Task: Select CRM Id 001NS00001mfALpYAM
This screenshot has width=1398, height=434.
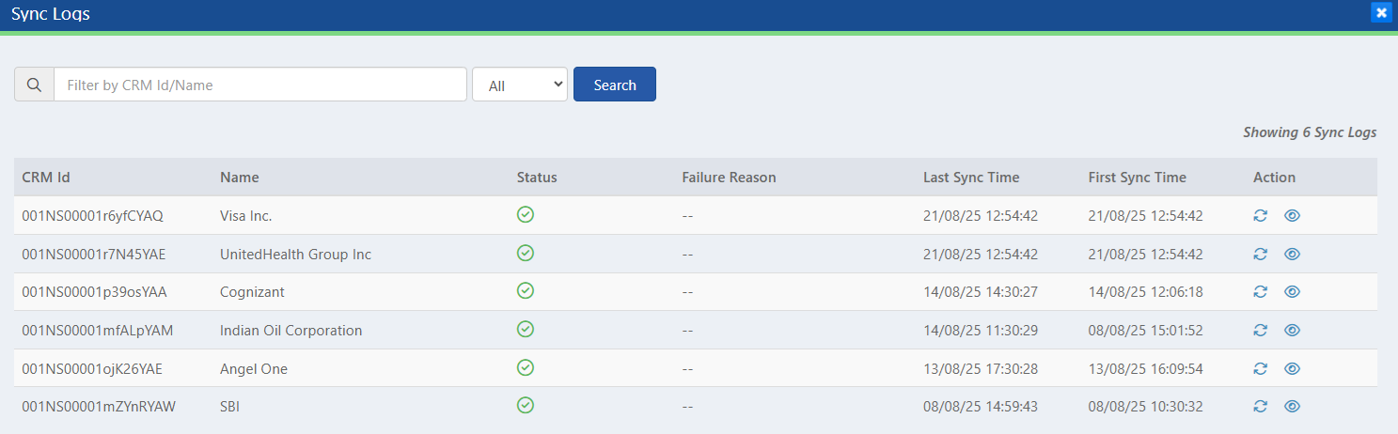Action: tap(98, 331)
